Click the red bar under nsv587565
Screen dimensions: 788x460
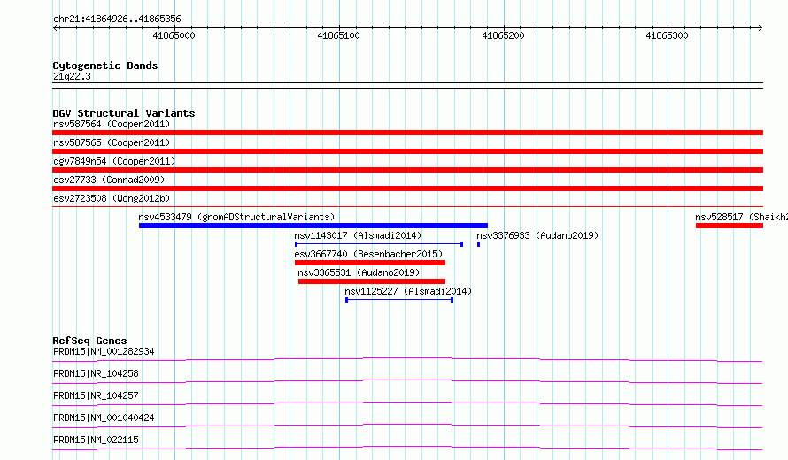tap(407, 151)
